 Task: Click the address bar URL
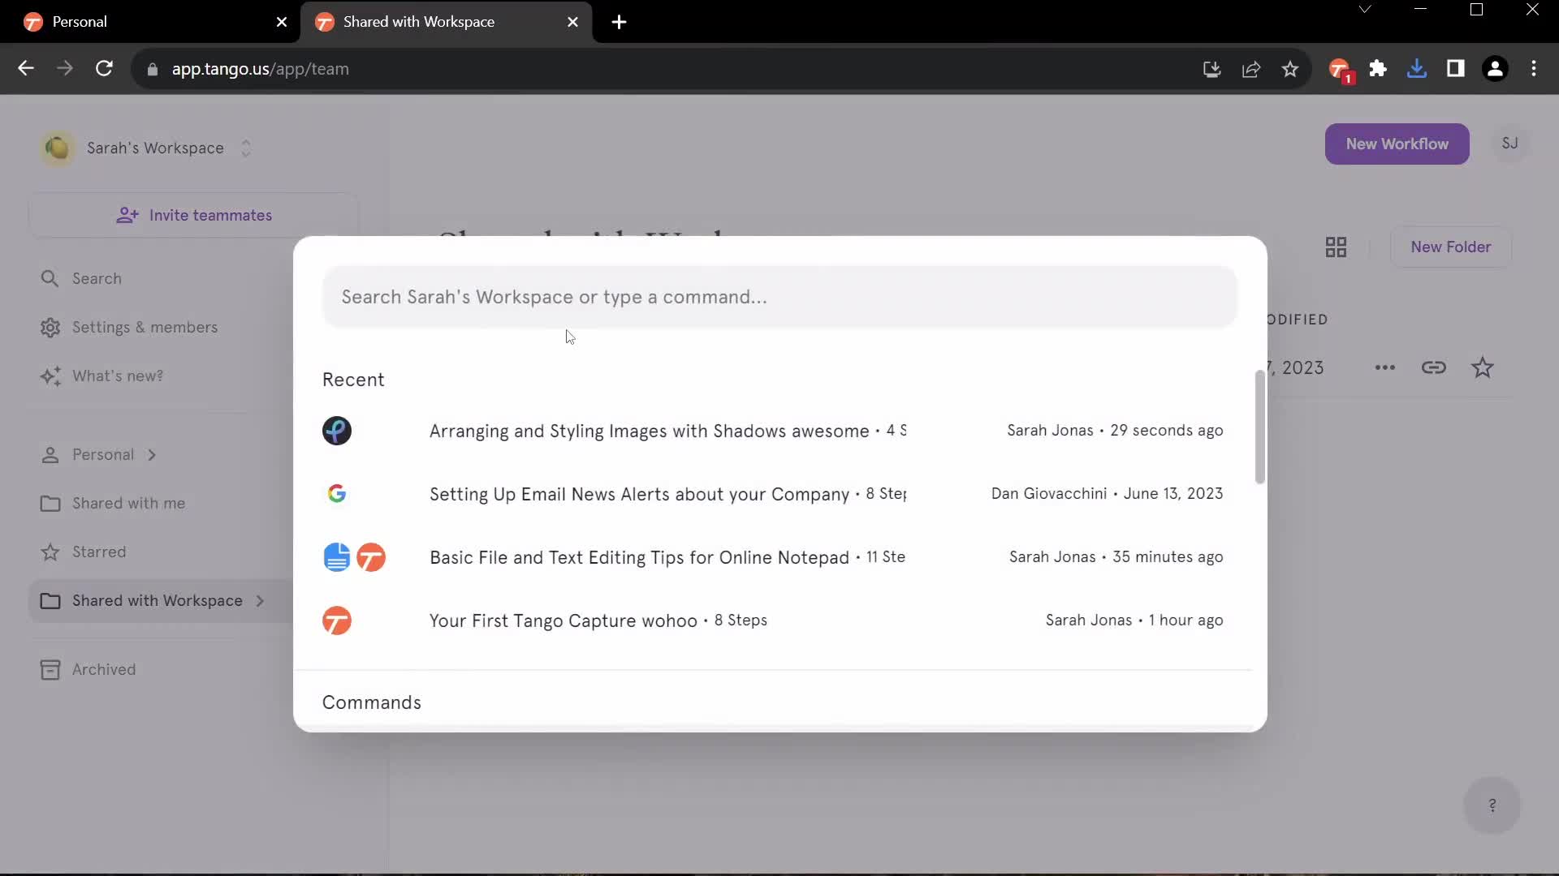pyautogui.click(x=260, y=70)
